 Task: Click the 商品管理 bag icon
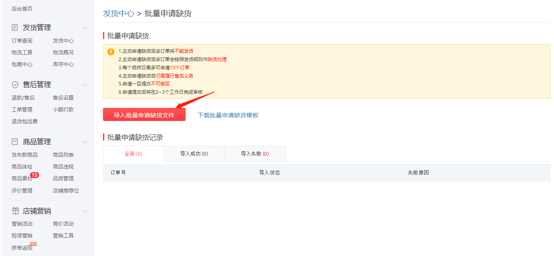click(15, 141)
